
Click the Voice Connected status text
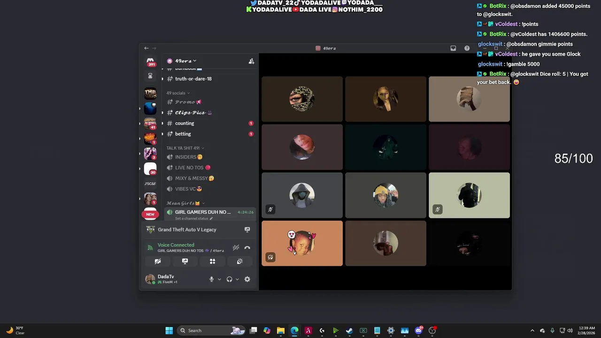pos(176,245)
